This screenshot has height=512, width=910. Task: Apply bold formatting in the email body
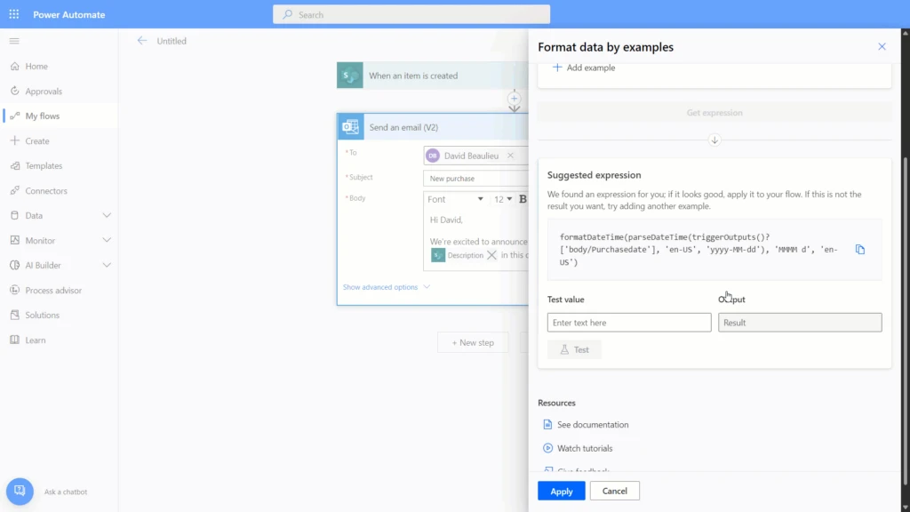(523, 198)
